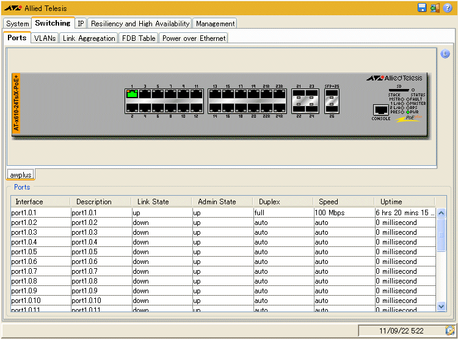
Task: Select port 5 on the switch image
Action: [x=158, y=94]
